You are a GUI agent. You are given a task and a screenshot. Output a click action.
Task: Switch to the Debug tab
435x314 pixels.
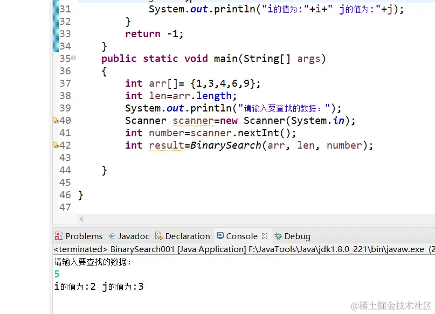coord(292,236)
